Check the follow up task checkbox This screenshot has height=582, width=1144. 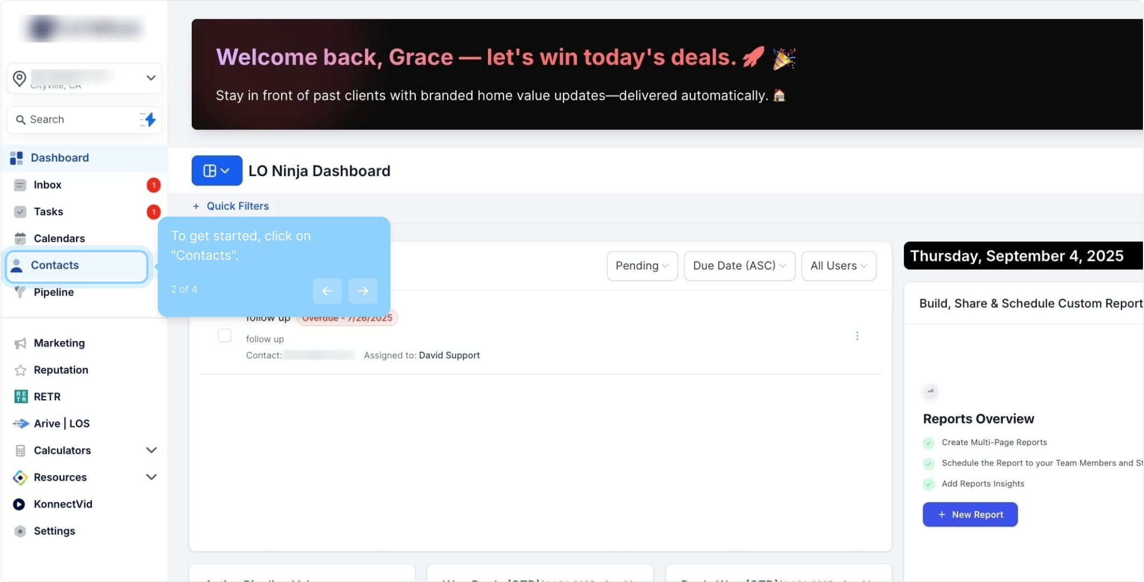tap(225, 336)
